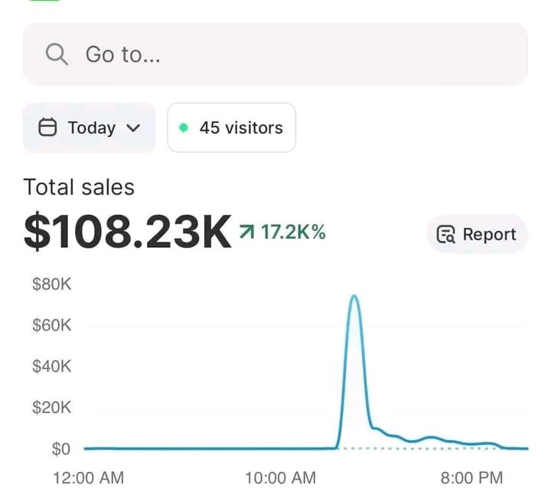Click the $108.23K total sales figure
Screen dimensions: 551x498
[x=128, y=232]
